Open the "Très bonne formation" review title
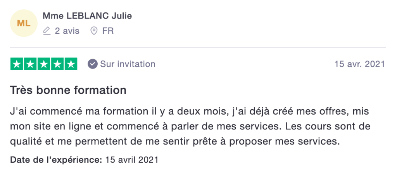Viewport: 397px width, 174px height. (68, 90)
